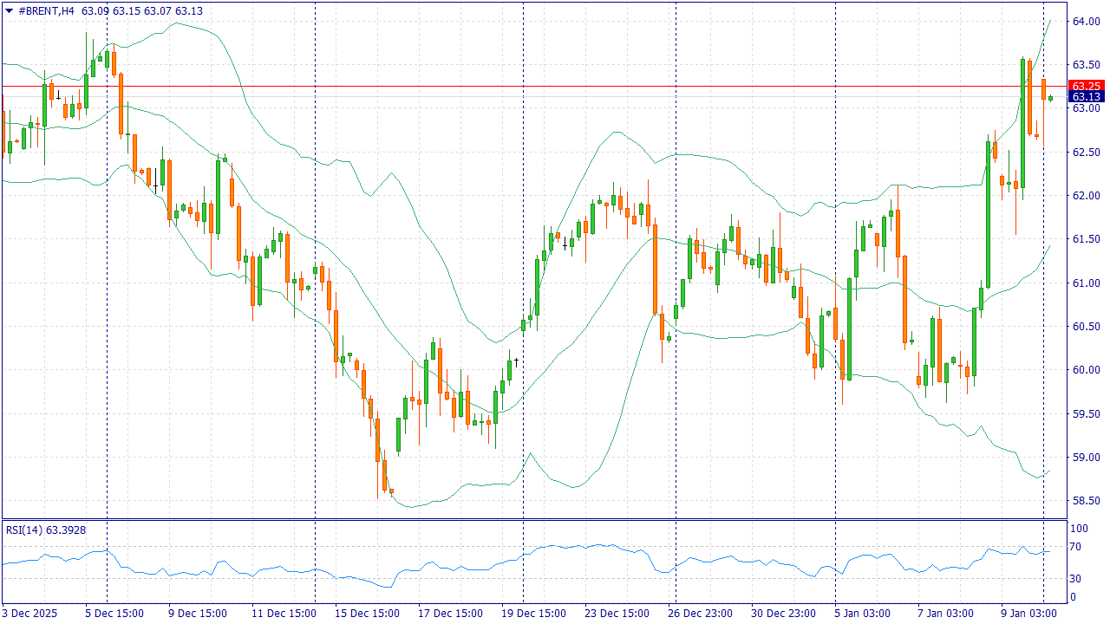This screenshot has height=624, width=1110.
Task: Click the 62.50 price axis label
Action: pyautogui.click(x=1087, y=153)
